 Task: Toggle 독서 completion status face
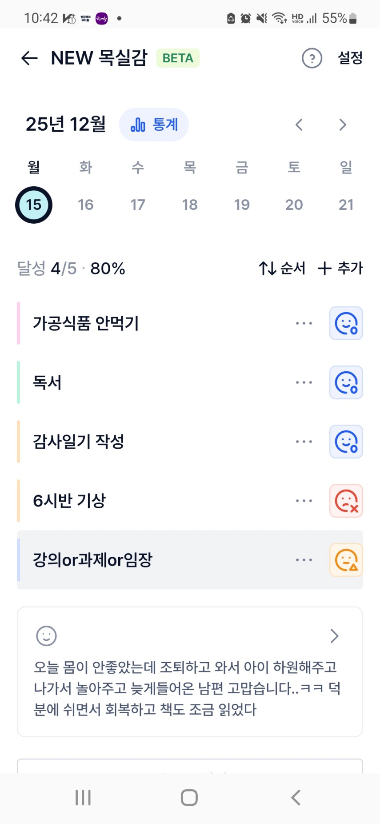point(346,382)
